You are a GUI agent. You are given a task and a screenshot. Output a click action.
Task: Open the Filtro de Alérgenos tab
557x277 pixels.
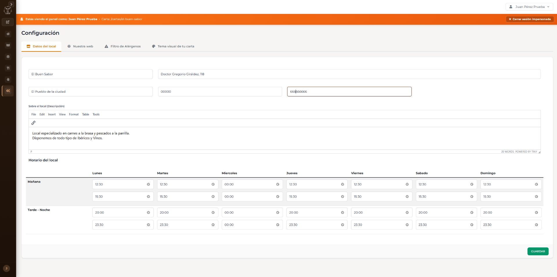pyautogui.click(x=122, y=46)
